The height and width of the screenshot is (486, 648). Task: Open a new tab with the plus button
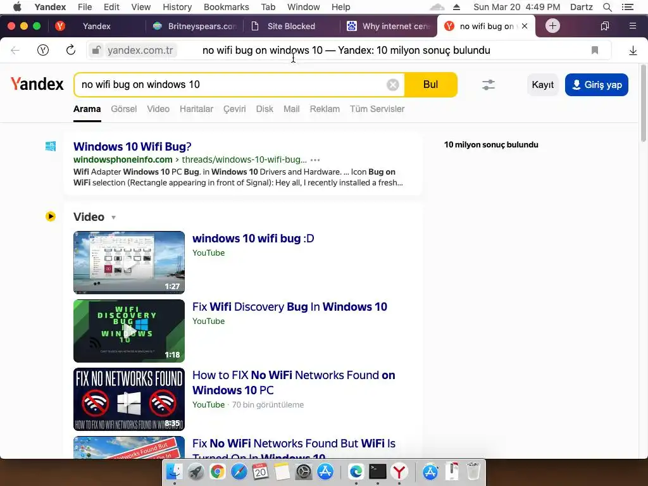coord(552,26)
